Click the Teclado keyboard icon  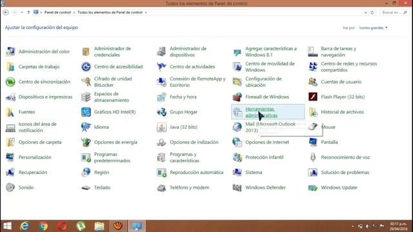(x=86, y=188)
